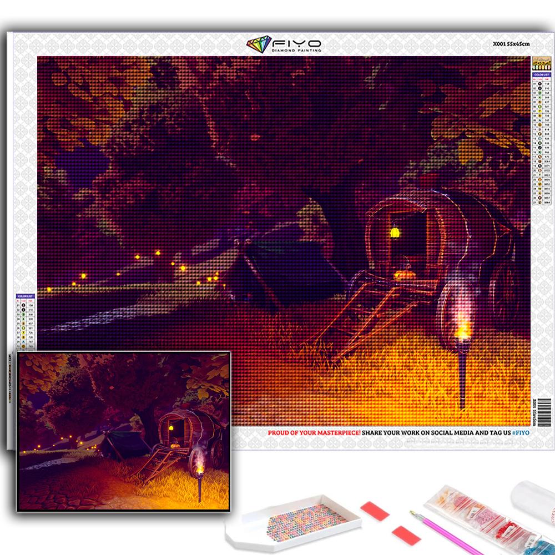
Task: Open the small preview thumbnail above color list
Action: 542,64
